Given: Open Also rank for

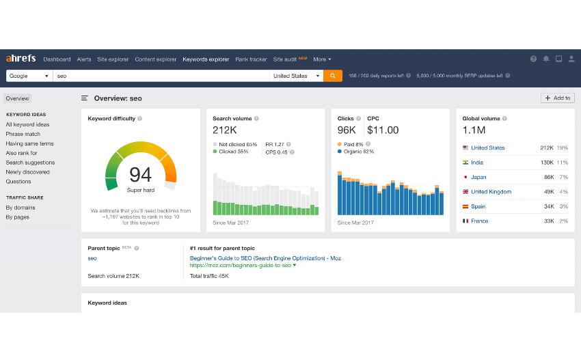Looking at the screenshot, I should pos(21,153).
